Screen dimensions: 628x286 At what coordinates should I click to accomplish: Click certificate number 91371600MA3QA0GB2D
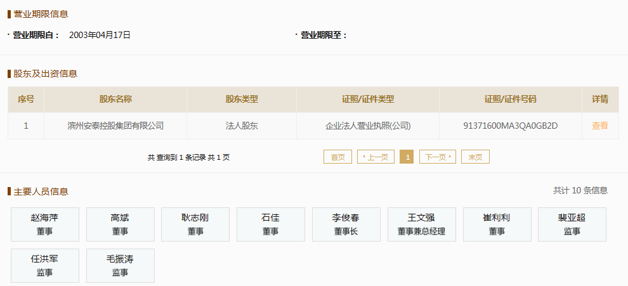pos(510,126)
